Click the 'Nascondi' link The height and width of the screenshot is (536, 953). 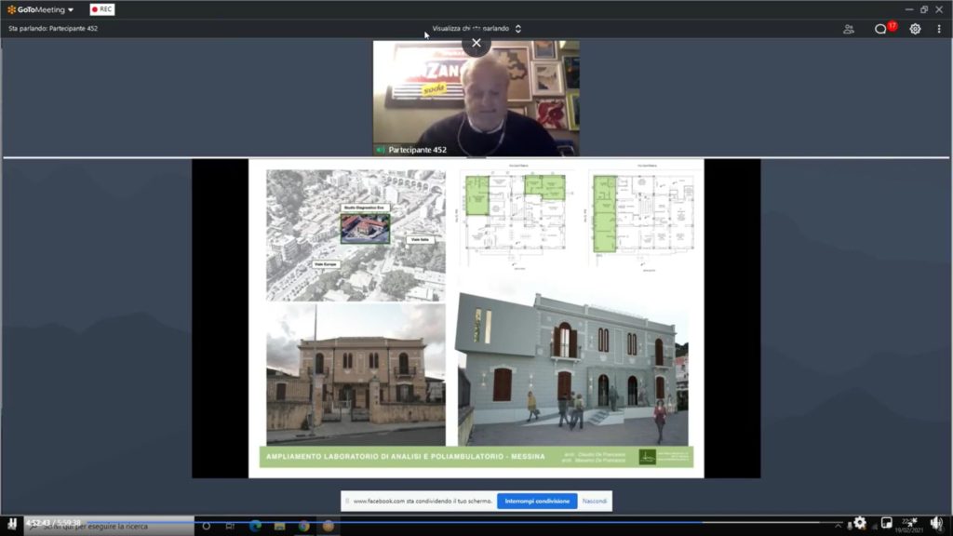pyautogui.click(x=595, y=501)
